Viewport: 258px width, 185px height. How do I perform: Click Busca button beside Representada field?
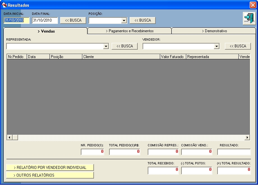point(124,46)
